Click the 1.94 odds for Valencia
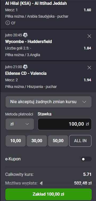The height and width of the screenshot is (201, 96). 87,80
